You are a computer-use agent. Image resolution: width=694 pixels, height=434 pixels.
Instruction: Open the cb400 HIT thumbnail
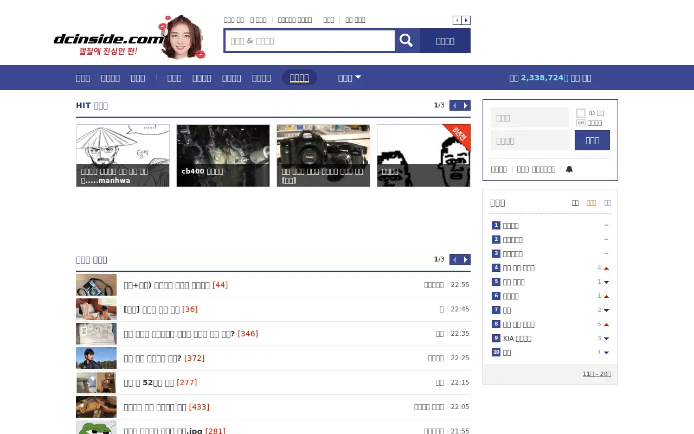click(223, 156)
